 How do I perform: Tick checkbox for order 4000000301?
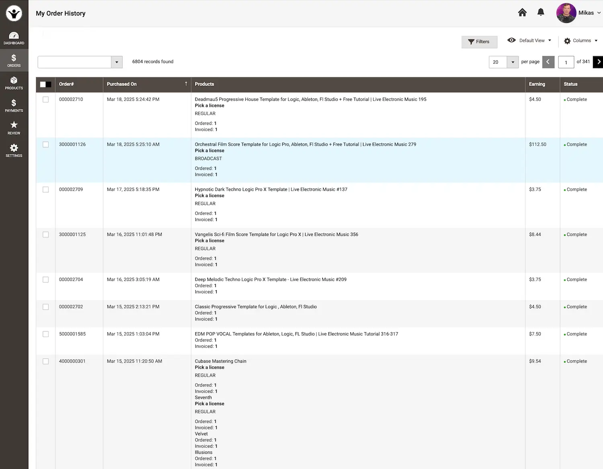point(46,361)
